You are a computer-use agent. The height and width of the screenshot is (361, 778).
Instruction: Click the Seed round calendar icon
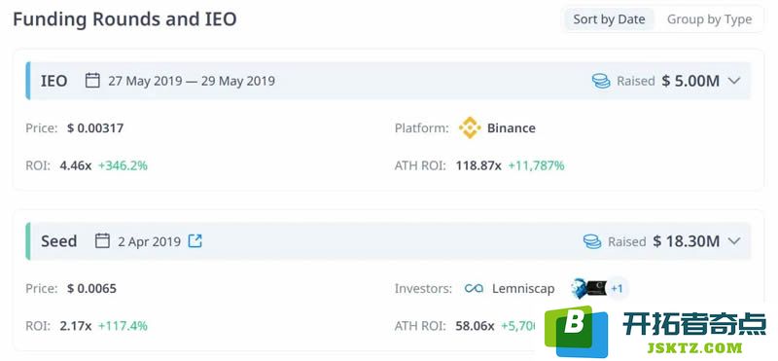[x=102, y=241]
